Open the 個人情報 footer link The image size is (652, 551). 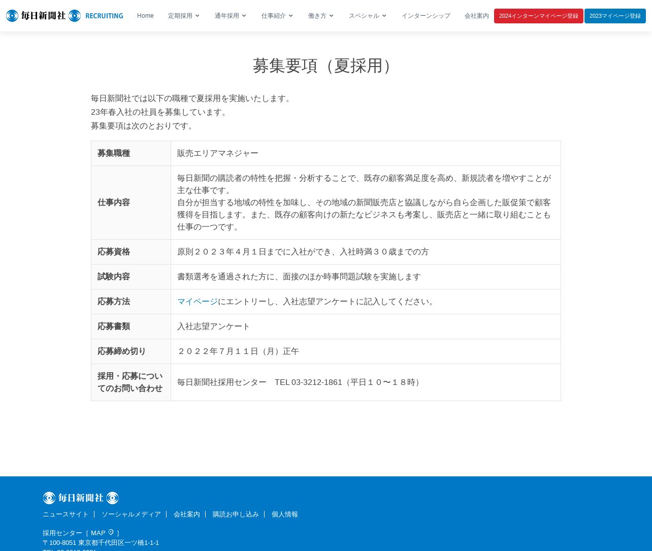tap(285, 514)
